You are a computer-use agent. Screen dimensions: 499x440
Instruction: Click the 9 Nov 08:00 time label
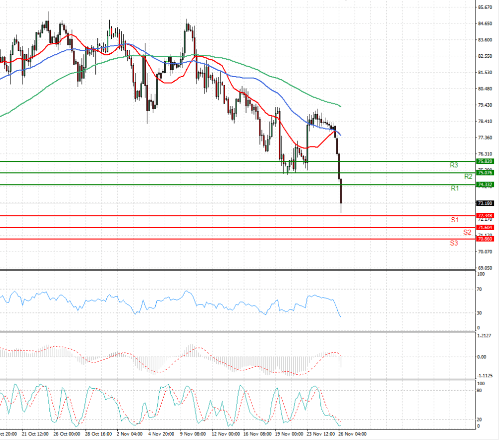(193, 434)
